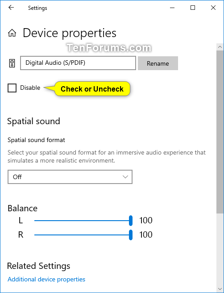Check the Disable checkbox
This screenshot has width=224, height=293.
(x=12, y=88)
